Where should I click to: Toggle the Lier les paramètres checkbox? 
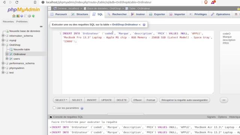point(54,108)
